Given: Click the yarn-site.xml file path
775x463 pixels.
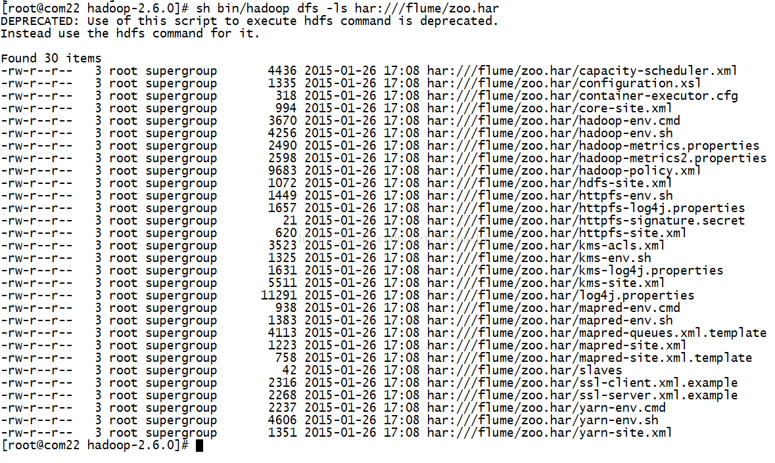Looking at the screenshot, I should pos(550,433).
